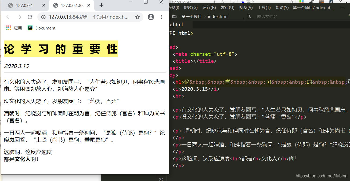350x181 pixels.
Task: Click Chrome's back arrow button
Action: point(9,17)
